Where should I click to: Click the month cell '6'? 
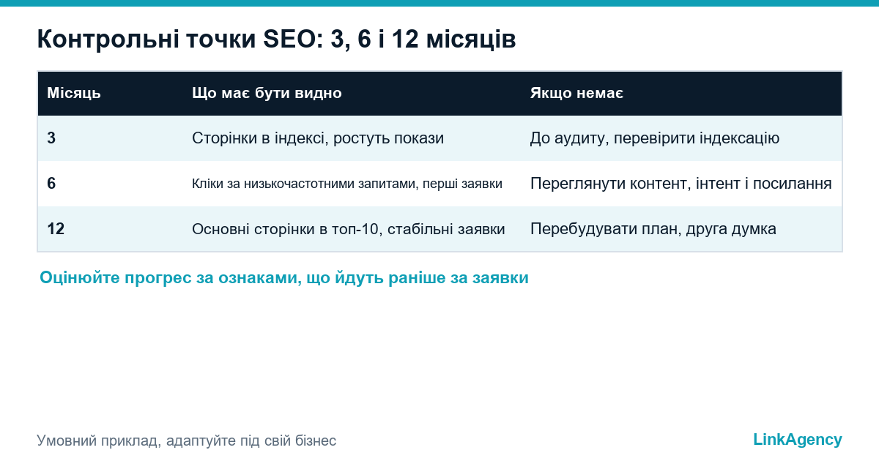pos(51,184)
